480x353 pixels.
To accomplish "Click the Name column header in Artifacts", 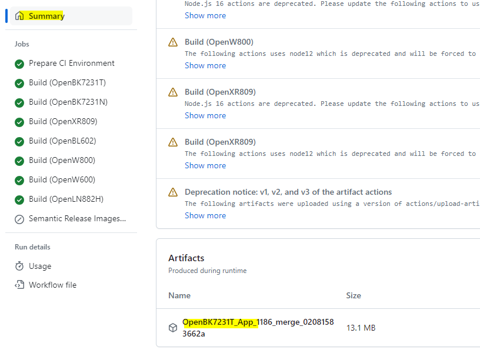I will (179, 295).
